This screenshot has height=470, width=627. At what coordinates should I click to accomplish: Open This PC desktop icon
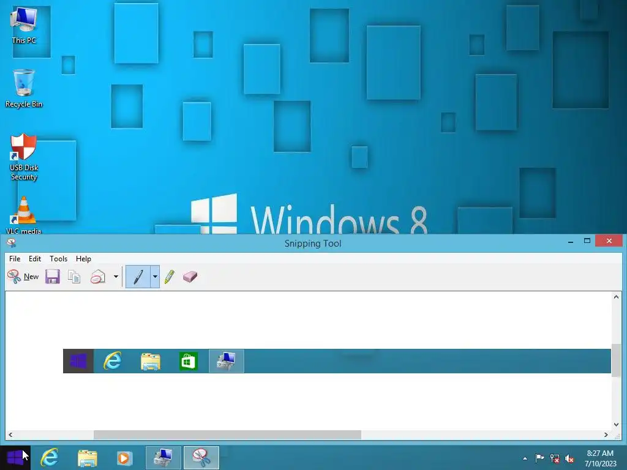coord(24,26)
